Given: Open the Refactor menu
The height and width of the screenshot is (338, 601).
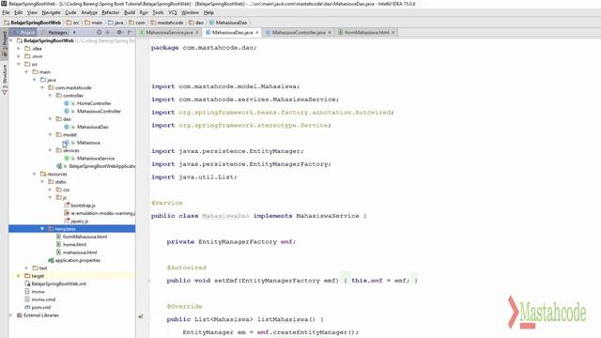Looking at the screenshot, I should 111,12.
